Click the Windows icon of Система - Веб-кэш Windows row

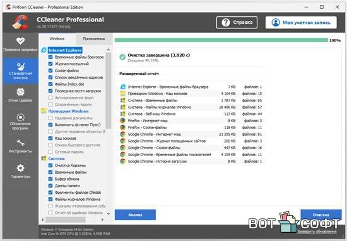coord(122,114)
